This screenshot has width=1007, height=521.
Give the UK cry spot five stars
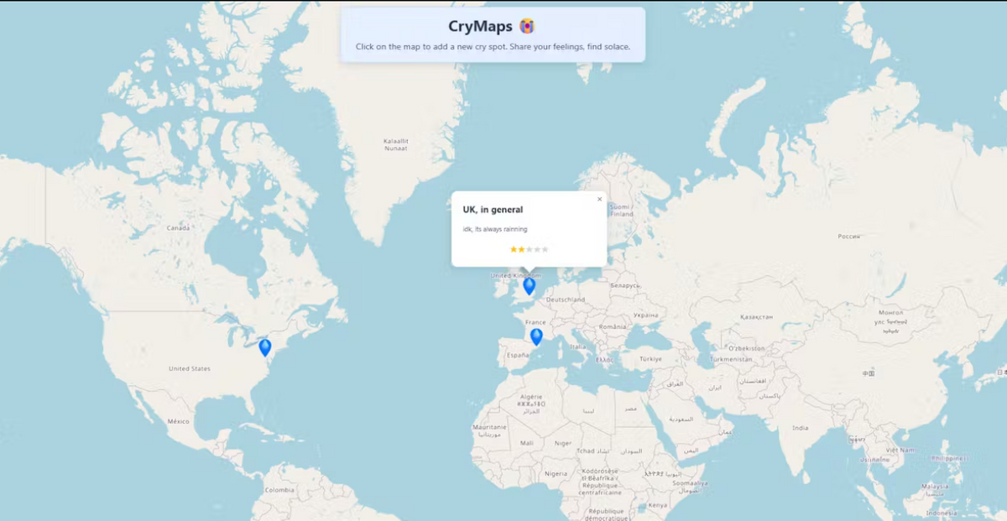(544, 249)
